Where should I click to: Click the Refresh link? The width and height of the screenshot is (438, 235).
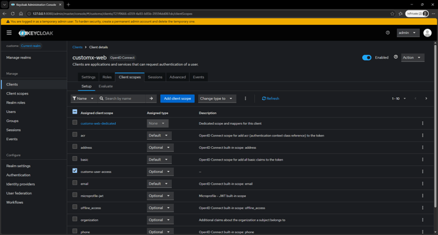point(271,99)
